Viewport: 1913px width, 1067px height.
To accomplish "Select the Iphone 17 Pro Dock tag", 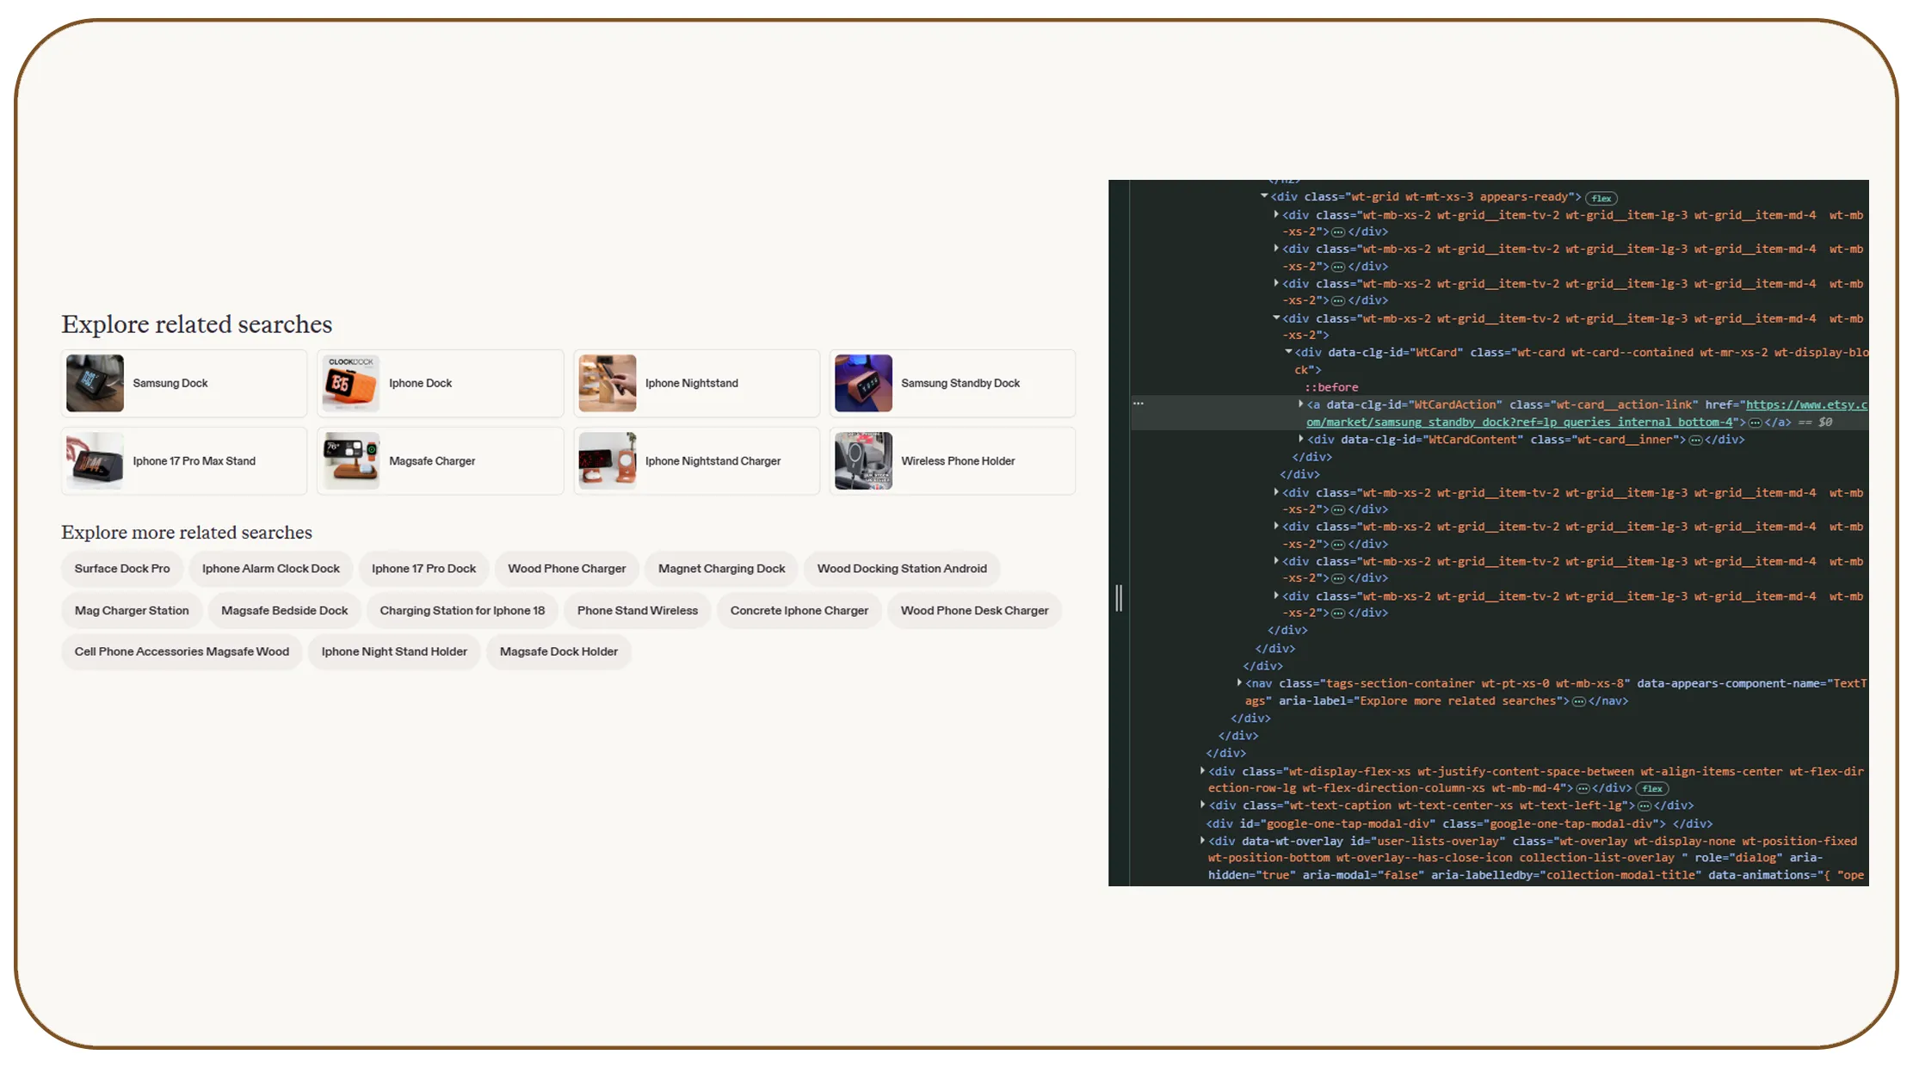I will click(x=424, y=569).
